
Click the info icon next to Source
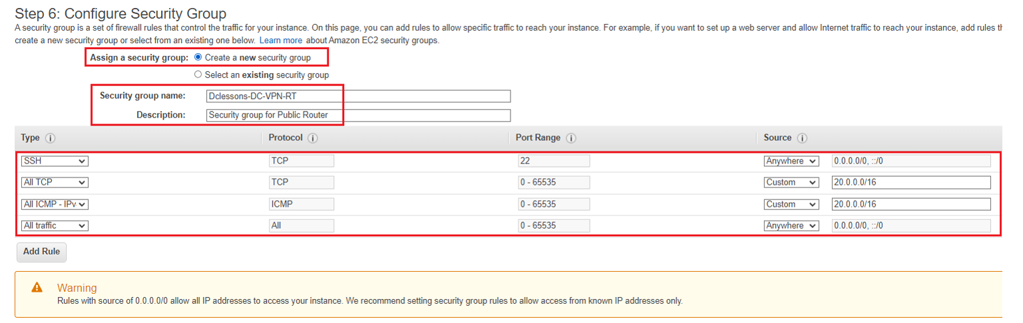(x=802, y=138)
